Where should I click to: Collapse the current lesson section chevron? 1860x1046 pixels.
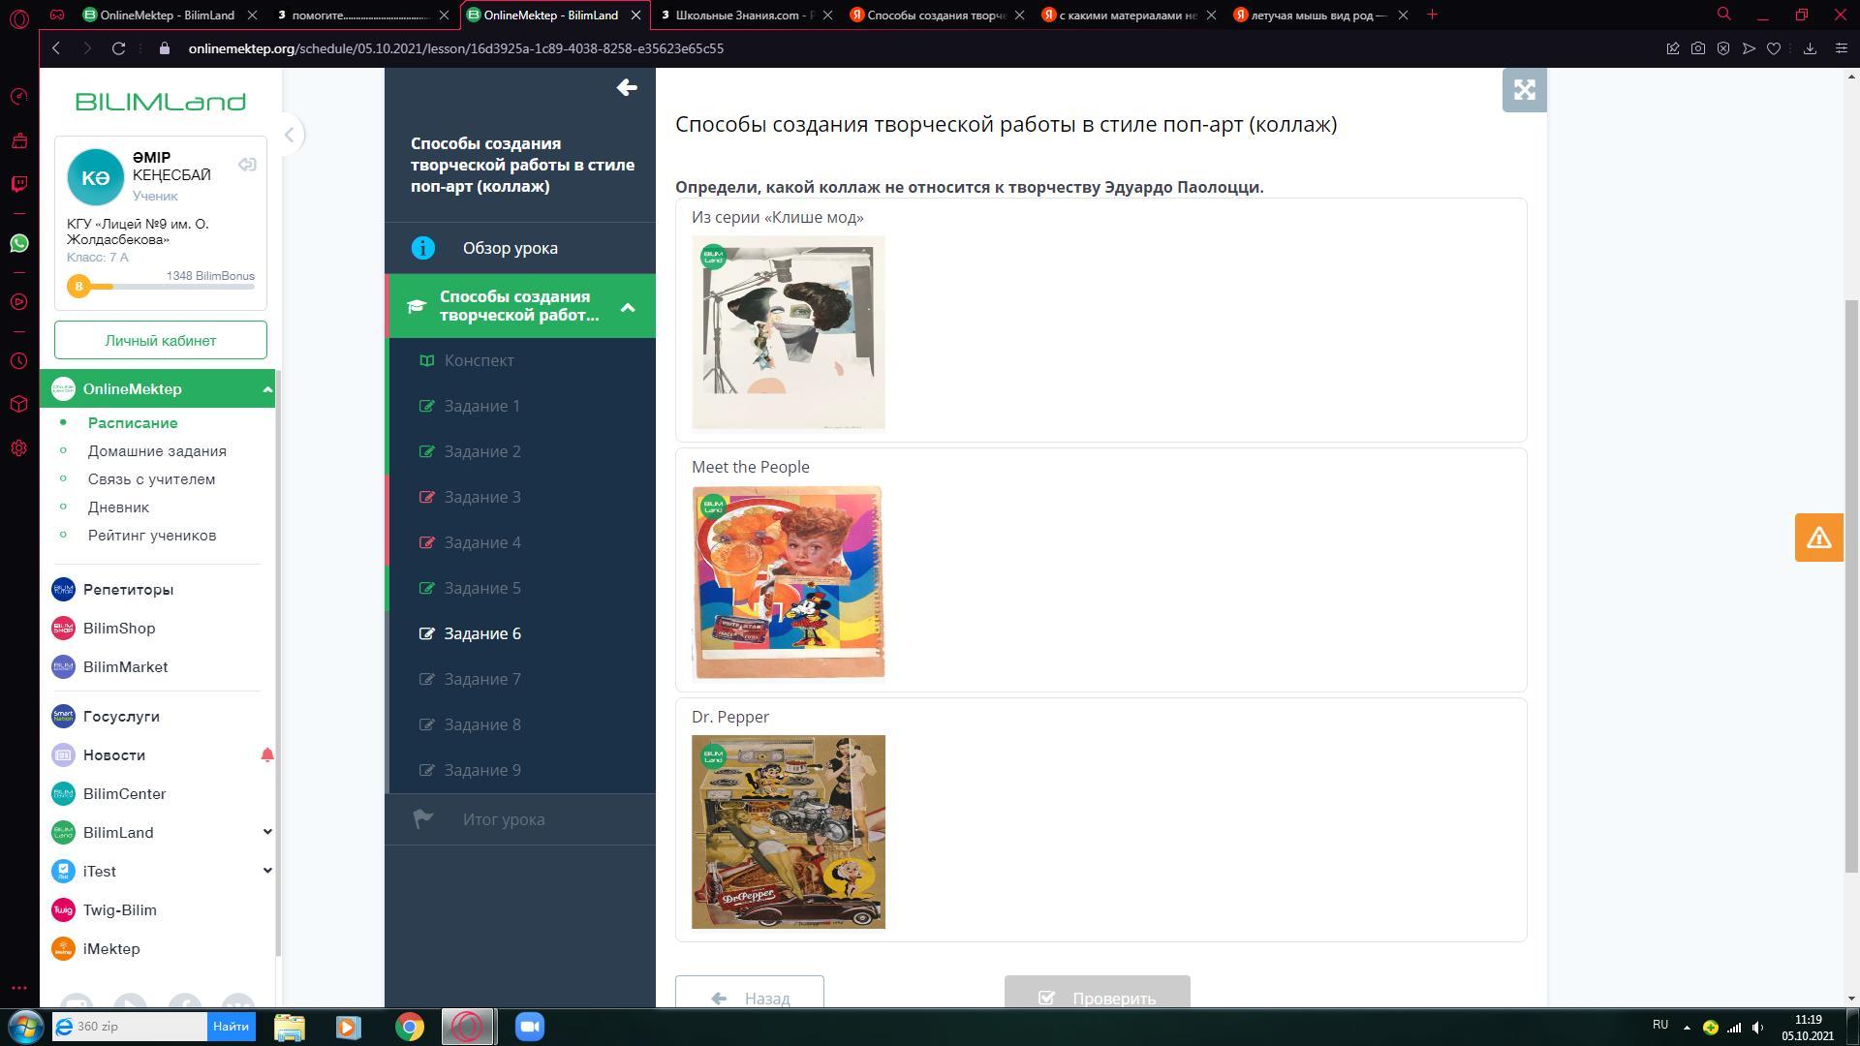(628, 307)
